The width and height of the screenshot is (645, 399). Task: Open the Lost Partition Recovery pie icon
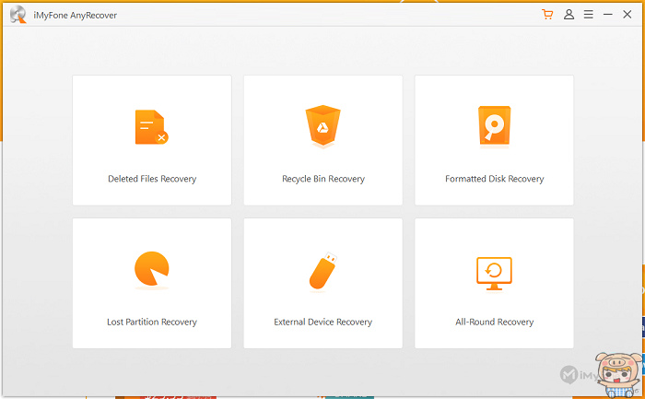(151, 270)
